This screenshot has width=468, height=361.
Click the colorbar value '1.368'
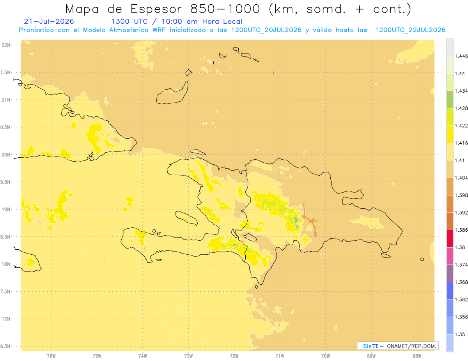pyautogui.click(x=461, y=282)
